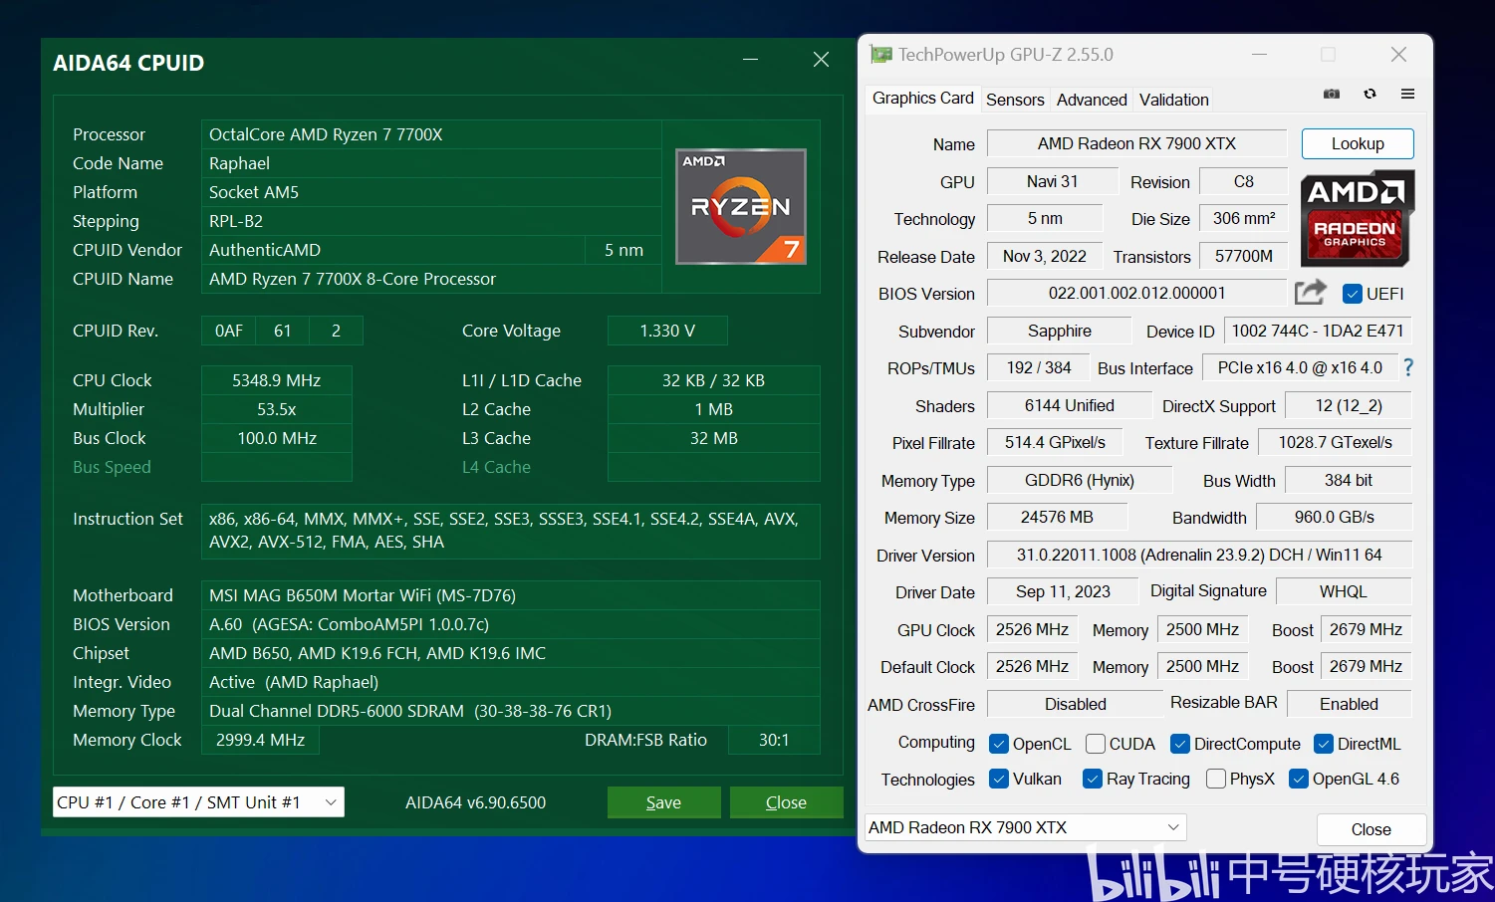Click the Motherboard MSI MAG B650M Mortar entry

(511, 595)
